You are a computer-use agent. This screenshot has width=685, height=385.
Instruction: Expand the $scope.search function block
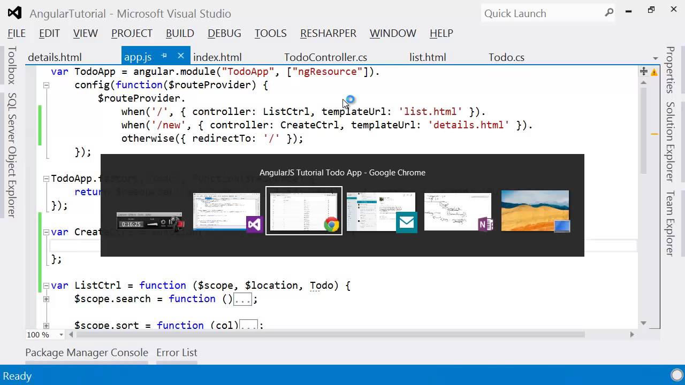[x=46, y=299]
